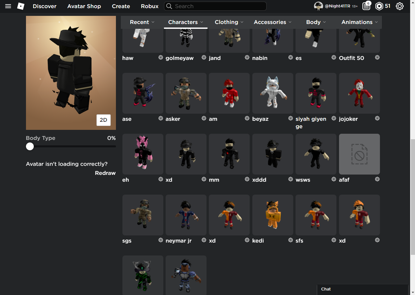
Task: Expand the Accessories dropdown tab
Action: coord(273,22)
